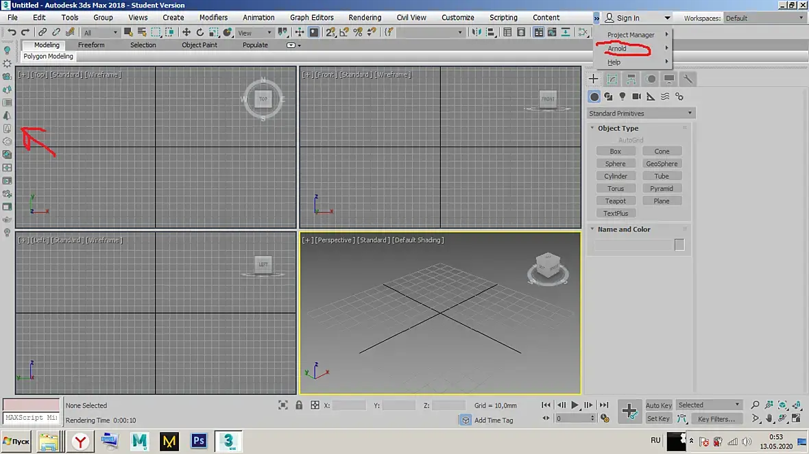Create a Teapot primitive button
Image resolution: width=809 pixels, height=454 pixels.
[x=615, y=201]
